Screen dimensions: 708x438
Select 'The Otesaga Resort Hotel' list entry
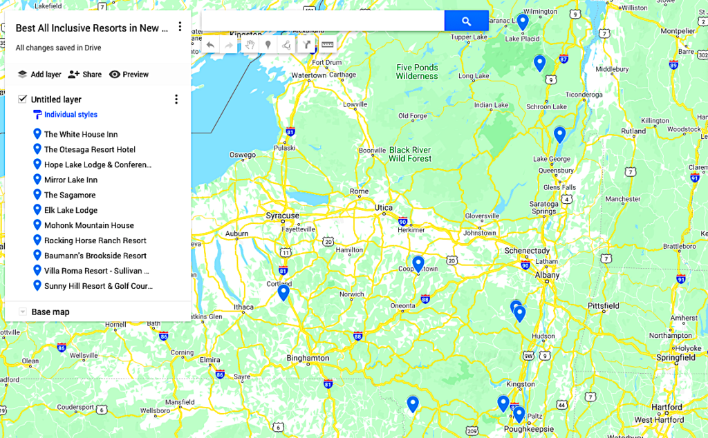90,149
